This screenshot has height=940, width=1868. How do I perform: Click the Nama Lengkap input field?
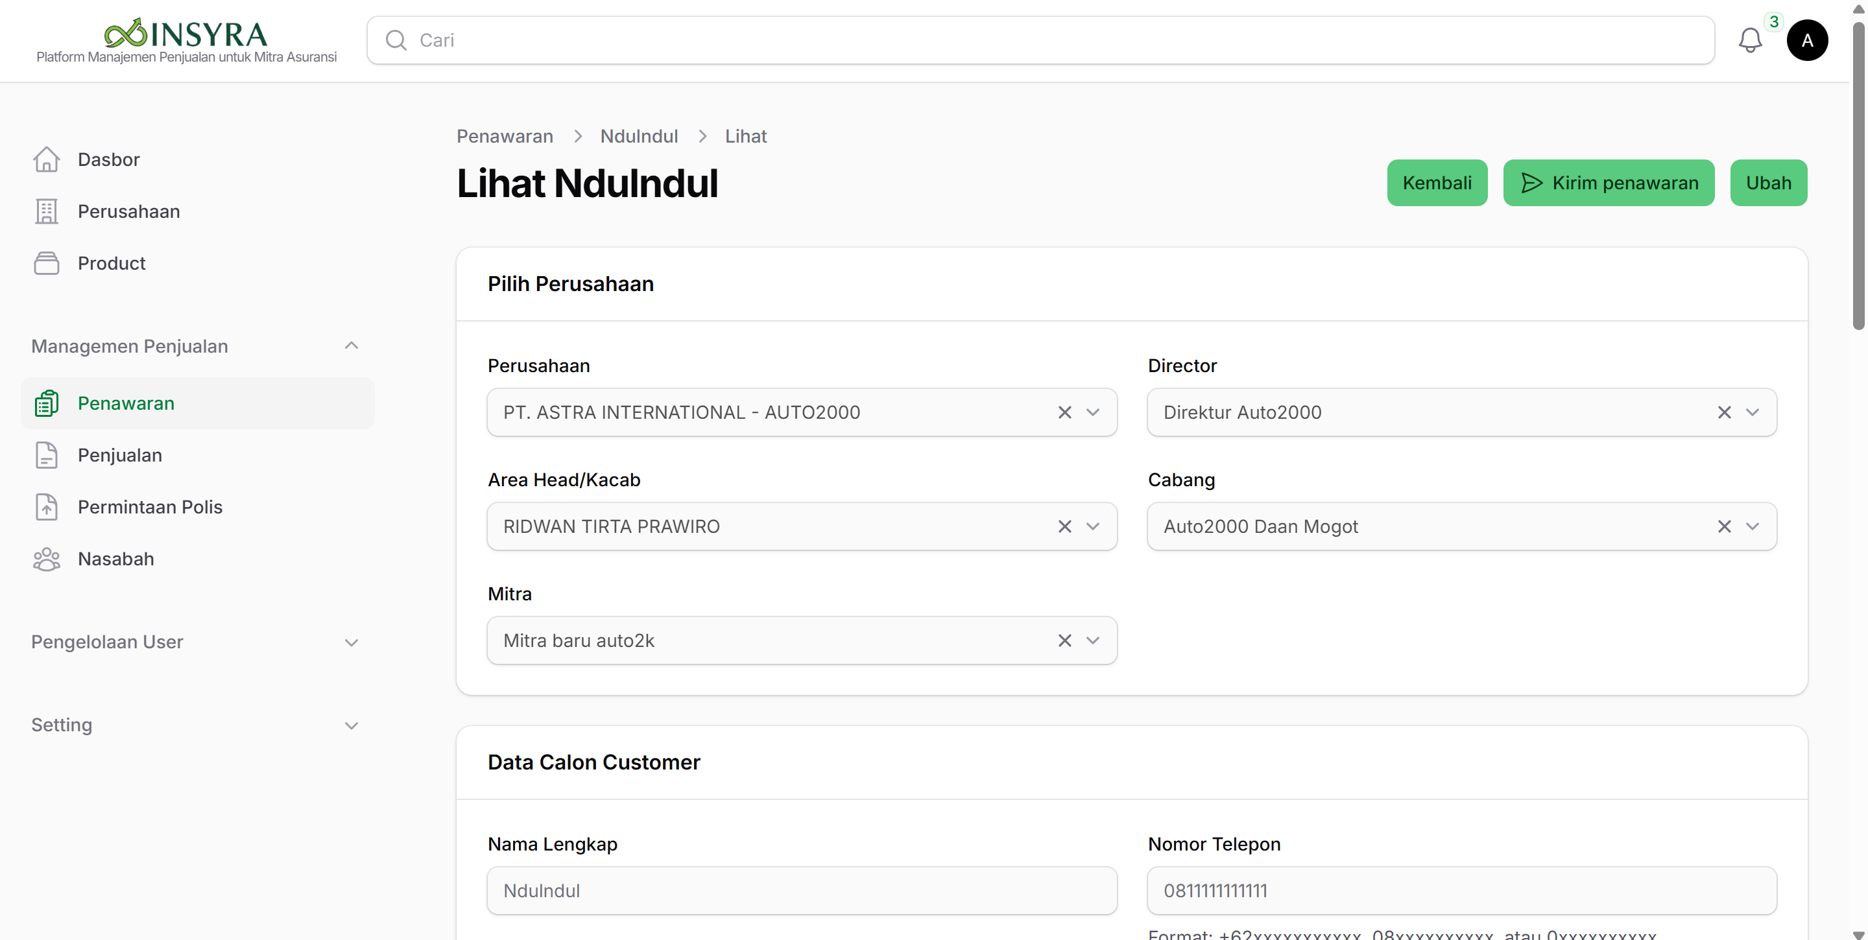(802, 891)
